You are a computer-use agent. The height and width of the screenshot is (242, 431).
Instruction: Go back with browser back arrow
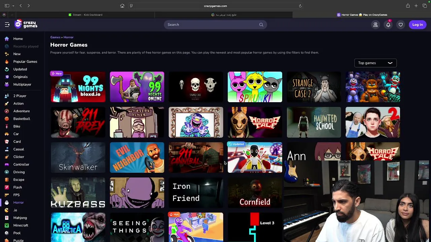pyautogui.click(x=21, y=6)
